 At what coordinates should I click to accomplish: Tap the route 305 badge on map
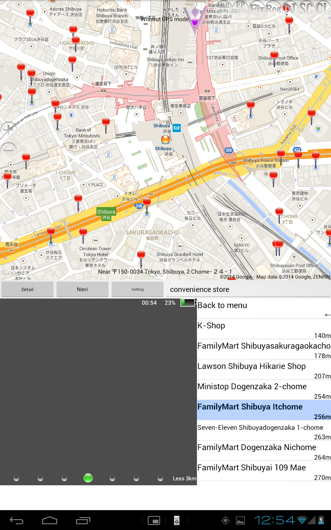coord(229,150)
